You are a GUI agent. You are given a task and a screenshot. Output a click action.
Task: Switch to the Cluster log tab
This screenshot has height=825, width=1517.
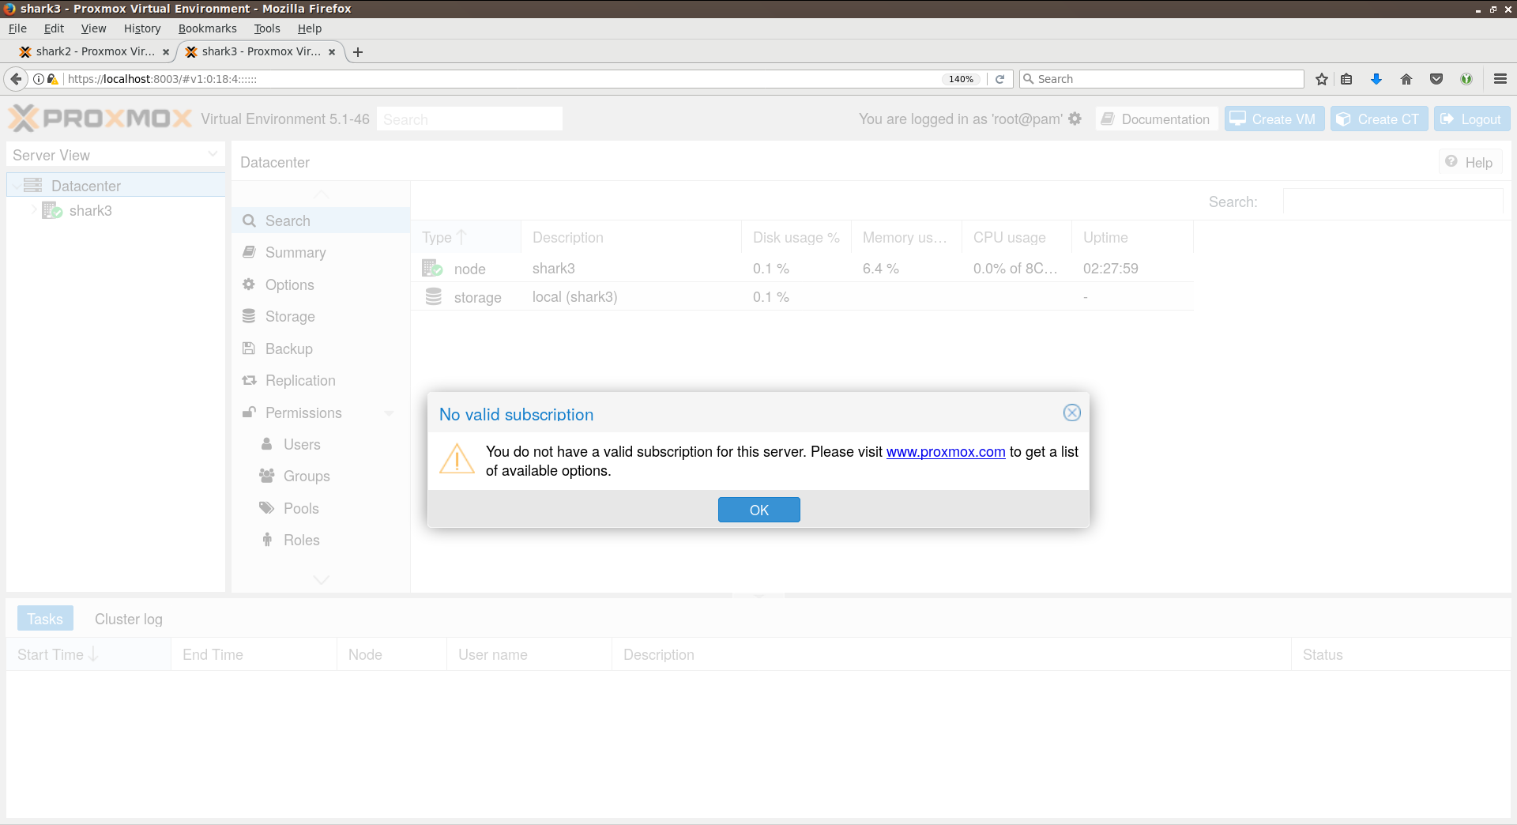point(129,619)
